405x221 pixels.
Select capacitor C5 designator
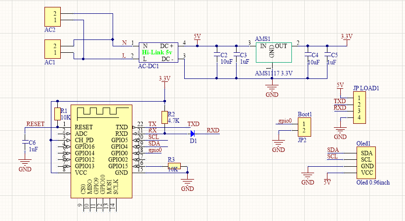click(x=334, y=55)
